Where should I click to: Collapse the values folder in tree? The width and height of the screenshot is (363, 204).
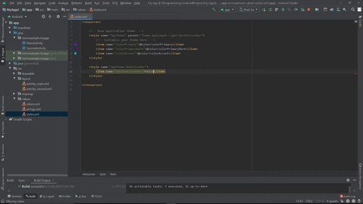pyautogui.click(x=14, y=99)
